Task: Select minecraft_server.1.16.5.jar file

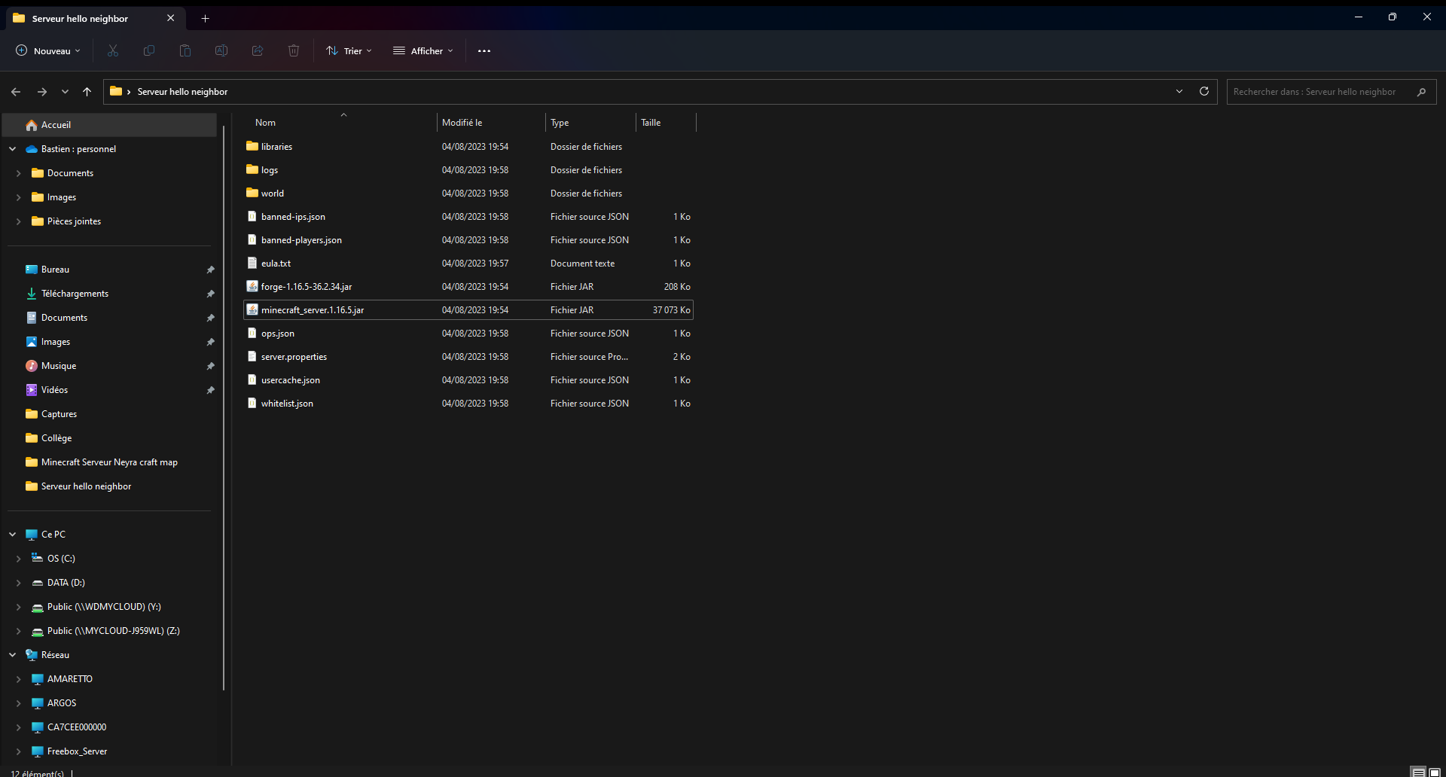Action: (468, 309)
